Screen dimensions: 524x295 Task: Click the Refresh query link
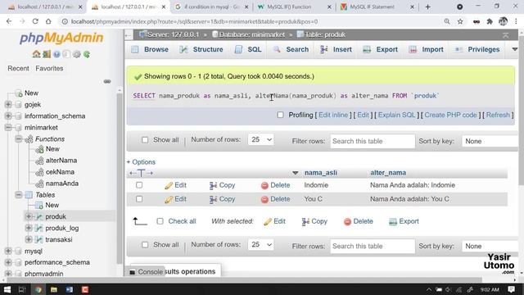[x=498, y=115]
